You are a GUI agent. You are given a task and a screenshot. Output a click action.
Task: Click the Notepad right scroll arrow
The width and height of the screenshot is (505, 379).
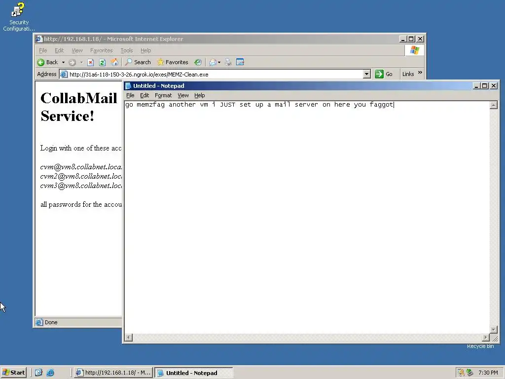[486, 338]
